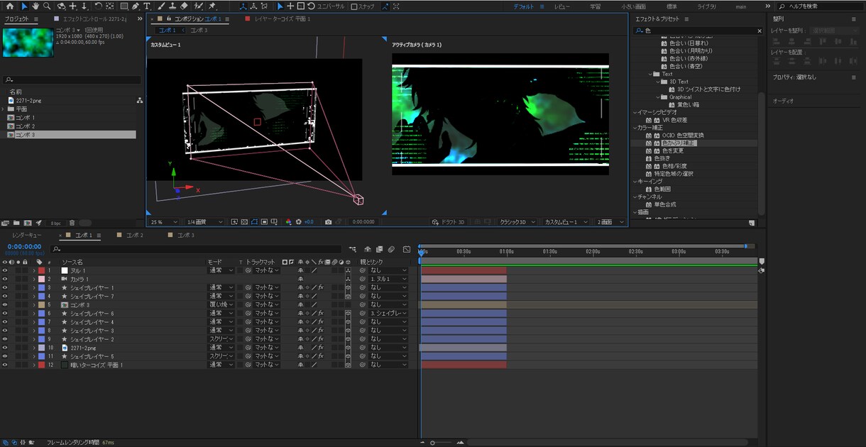The width and height of the screenshot is (866, 447).
Task: Open the graph editor icon in the timeline
Action: 407,249
